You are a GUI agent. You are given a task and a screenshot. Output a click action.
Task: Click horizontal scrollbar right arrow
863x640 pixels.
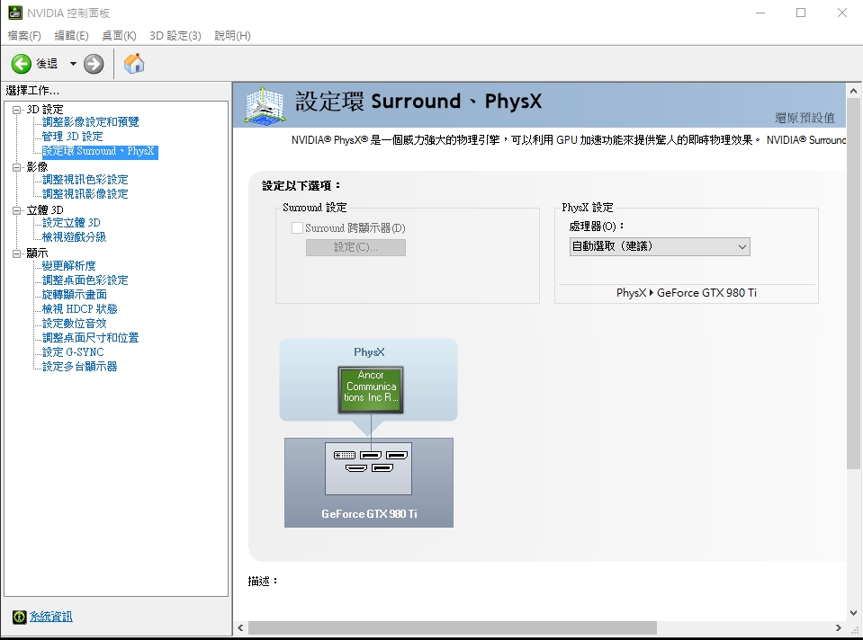[838, 627]
